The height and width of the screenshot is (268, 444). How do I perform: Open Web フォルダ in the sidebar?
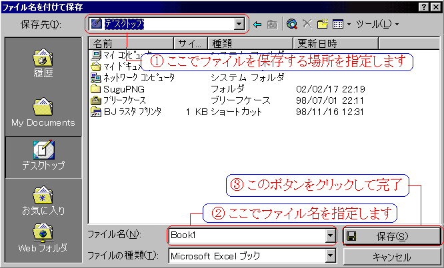(43, 239)
